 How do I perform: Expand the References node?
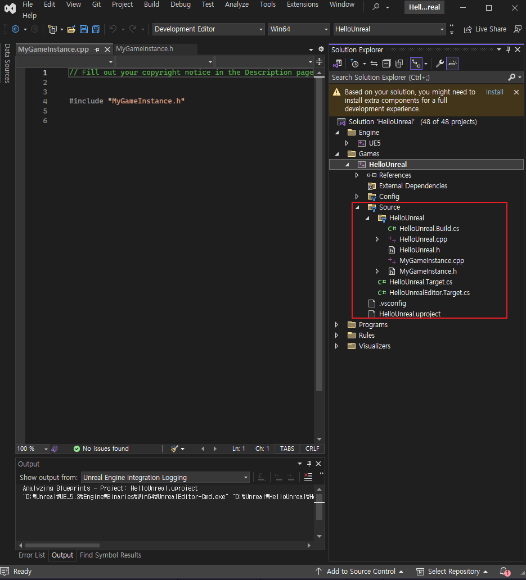357,175
